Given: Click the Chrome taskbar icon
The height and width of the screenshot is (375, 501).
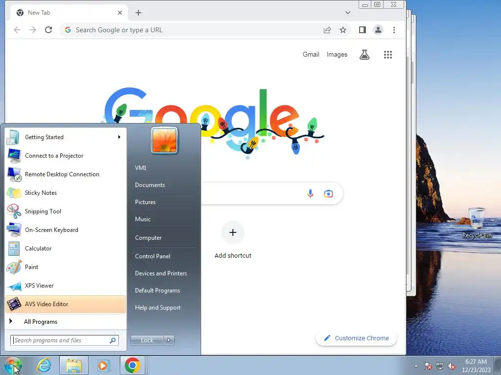Looking at the screenshot, I should click(132, 365).
